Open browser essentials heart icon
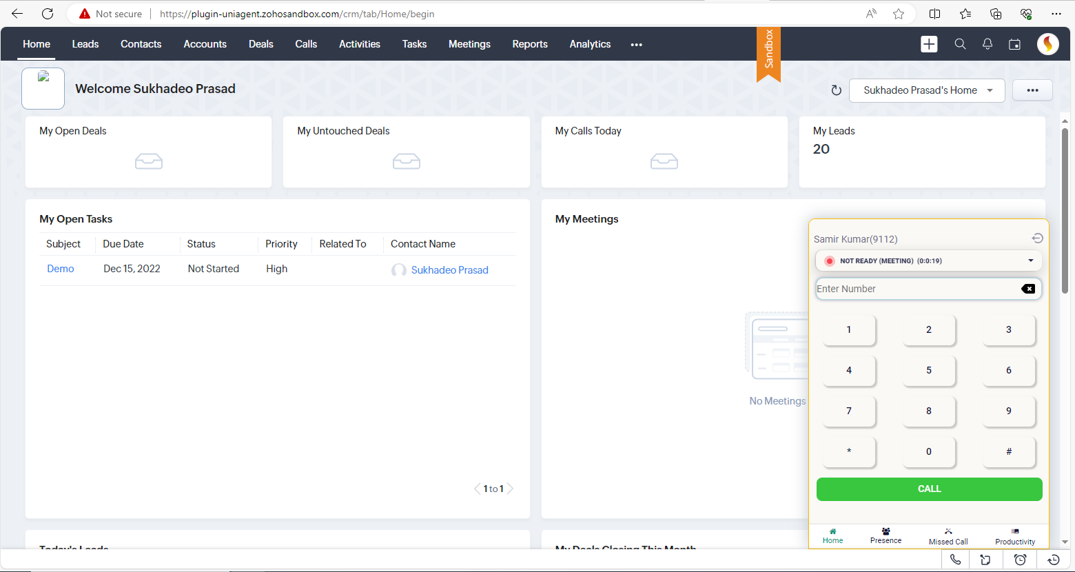Viewport: 1075px width, 572px height. pyautogui.click(x=1026, y=14)
